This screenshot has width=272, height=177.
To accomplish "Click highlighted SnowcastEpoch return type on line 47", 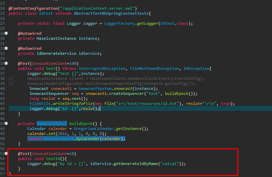I will tap(52, 124).
